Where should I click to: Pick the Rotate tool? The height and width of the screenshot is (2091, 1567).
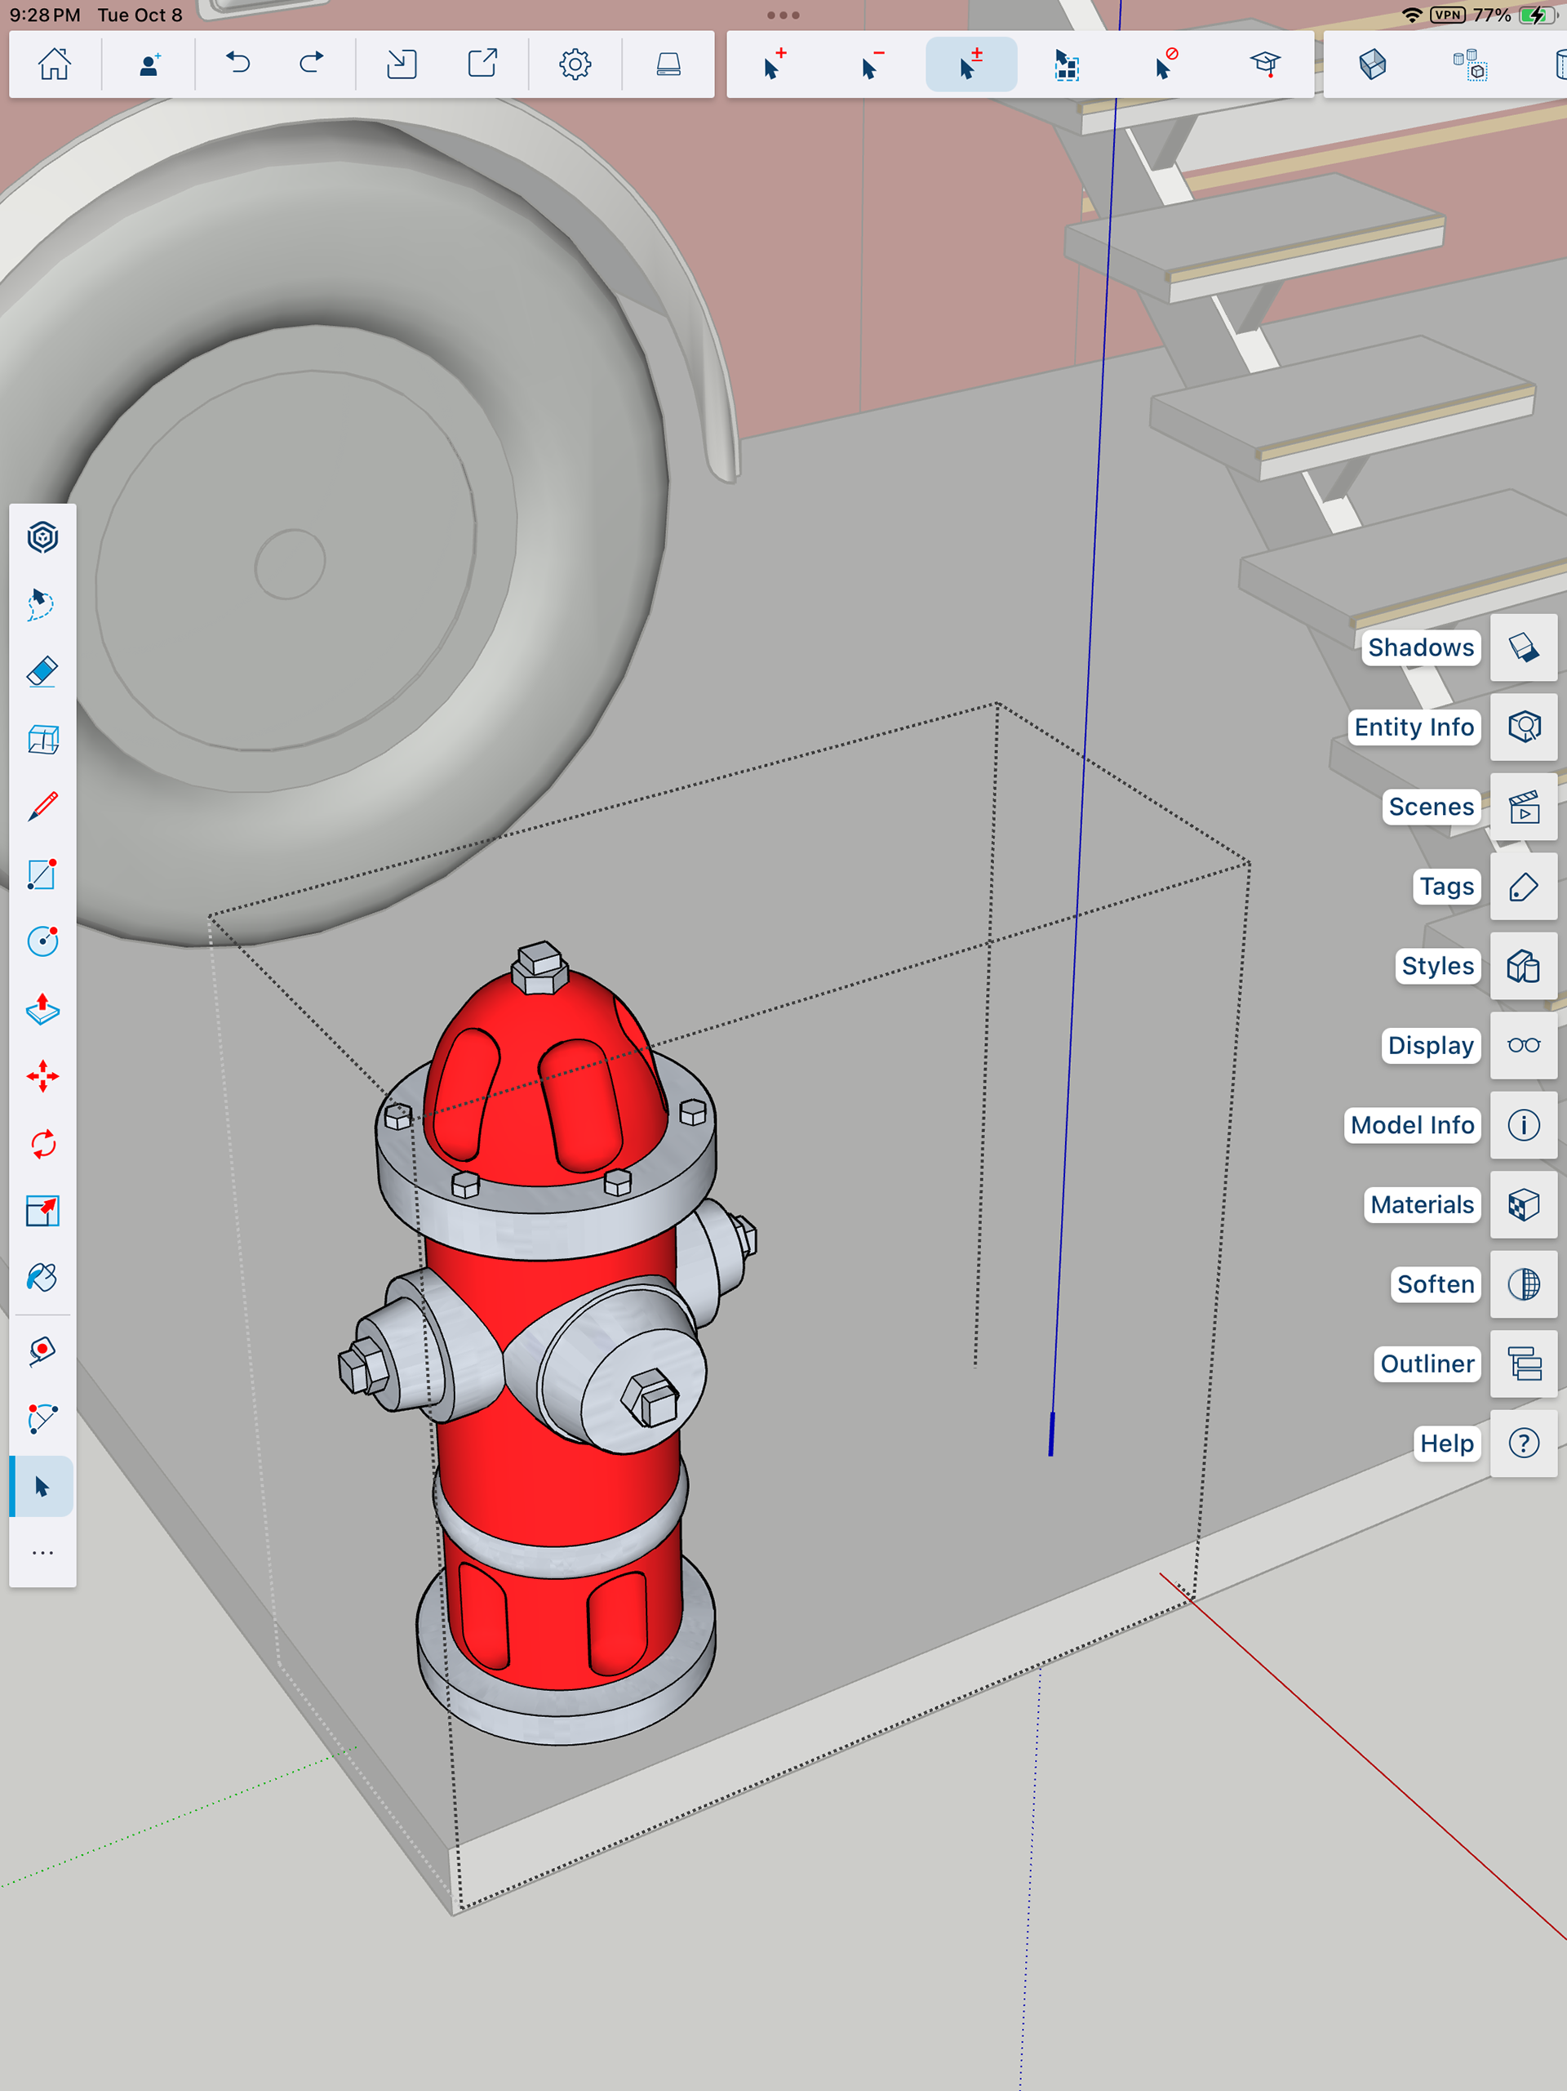(x=42, y=1144)
